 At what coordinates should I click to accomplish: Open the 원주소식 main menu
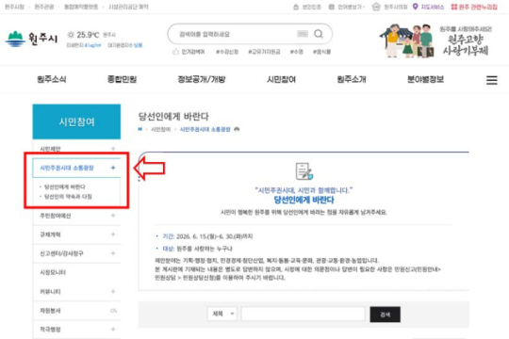52,79
